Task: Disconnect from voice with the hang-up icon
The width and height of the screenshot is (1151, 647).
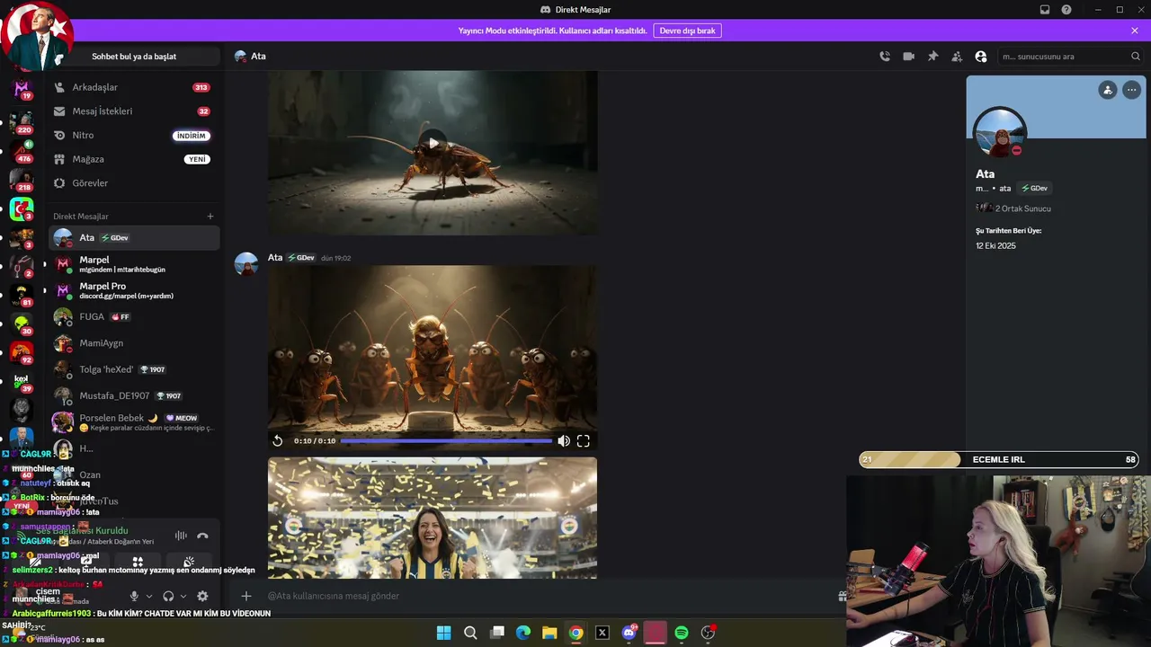Action: 203,536
